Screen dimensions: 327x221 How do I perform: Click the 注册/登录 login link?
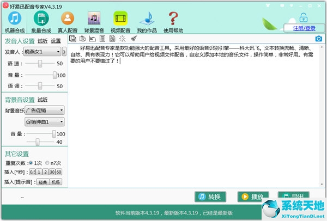[305, 27]
